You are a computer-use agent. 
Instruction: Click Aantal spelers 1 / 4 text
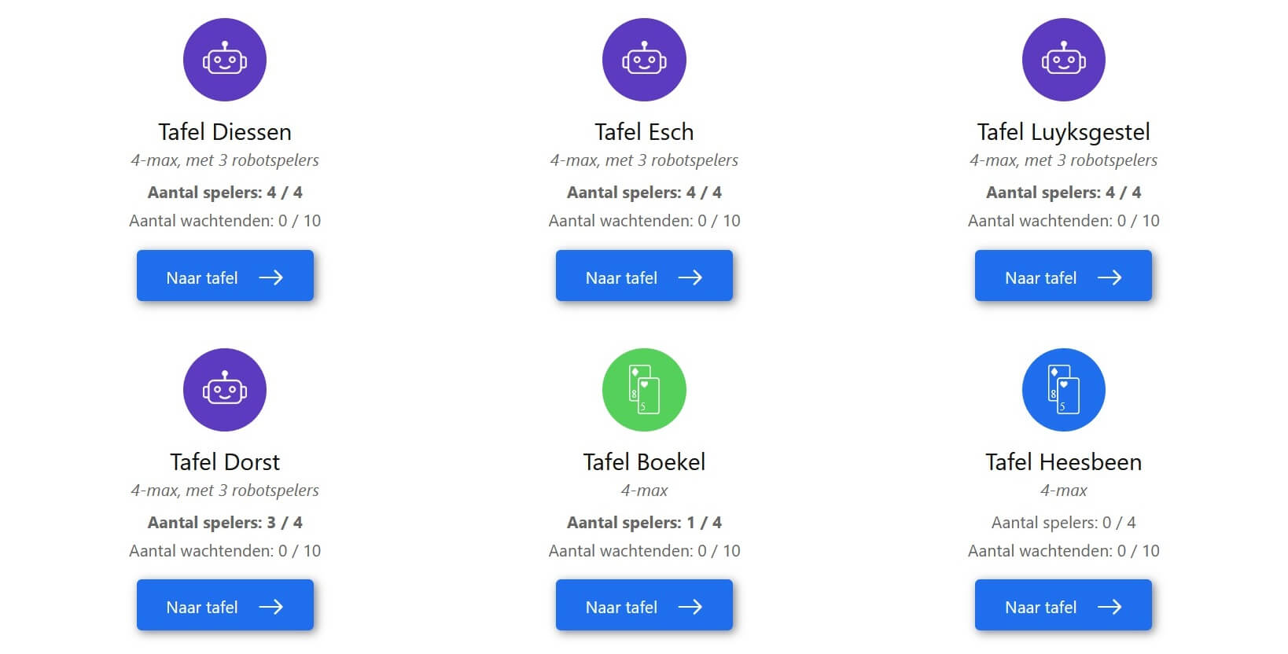pyautogui.click(x=644, y=523)
